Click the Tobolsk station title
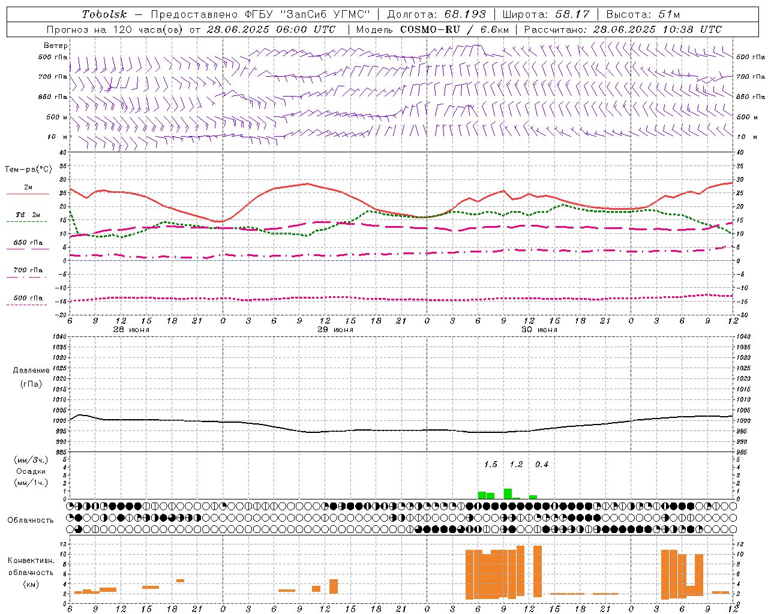The image size is (768, 614). tap(104, 14)
